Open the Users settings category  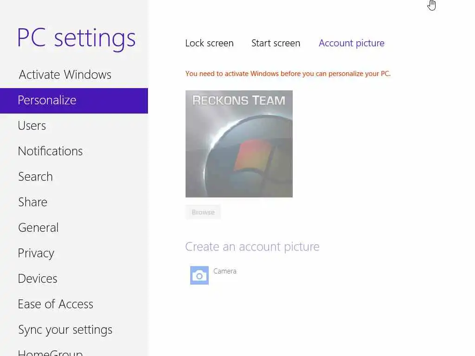click(32, 126)
